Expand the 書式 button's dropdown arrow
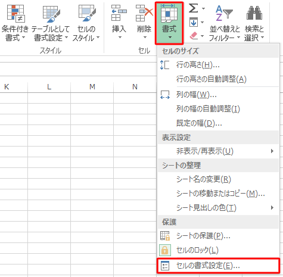The width and height of the screenshot is (283, 277). point(170,38)
